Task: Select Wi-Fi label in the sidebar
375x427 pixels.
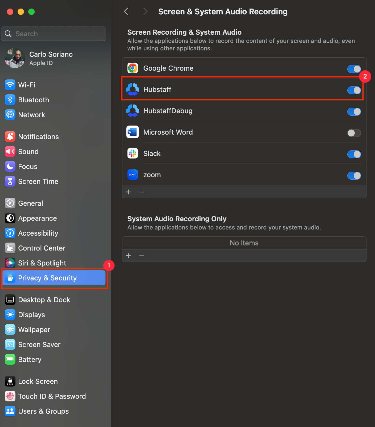Action: click(x=27, y=85)
